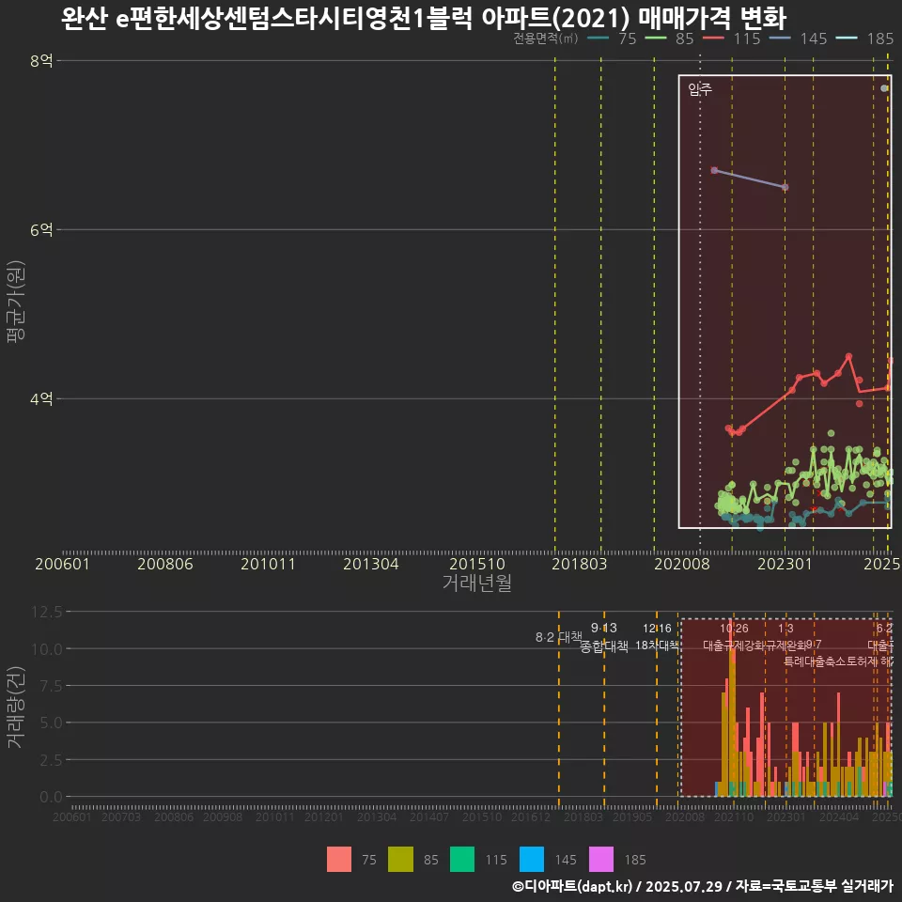This screenshot has width=902, height=902.
Task: Click the pink 185 swatch in bottom legend
Action: click(601, 860)
